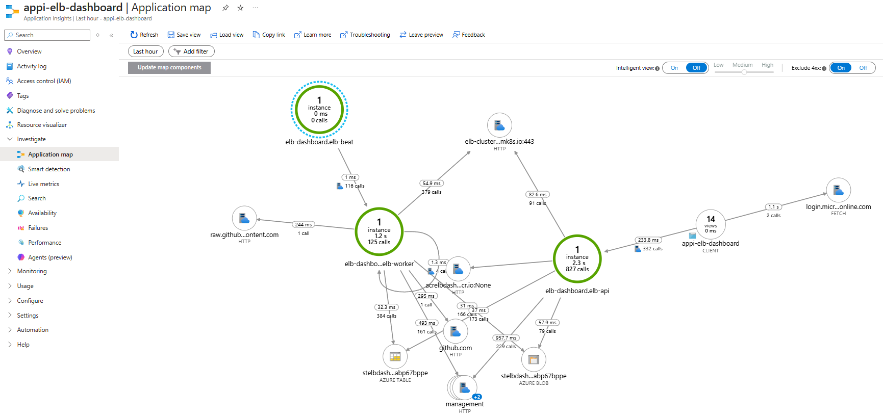The image size is (883, 417).
Task: Open the more options ellipsis in the title
Action: pyautogui.click(x=255, y=8)
